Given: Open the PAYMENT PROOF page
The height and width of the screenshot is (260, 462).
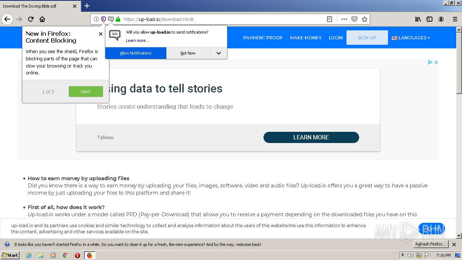Looking at the screenshot, I should (x=263, y=38).
